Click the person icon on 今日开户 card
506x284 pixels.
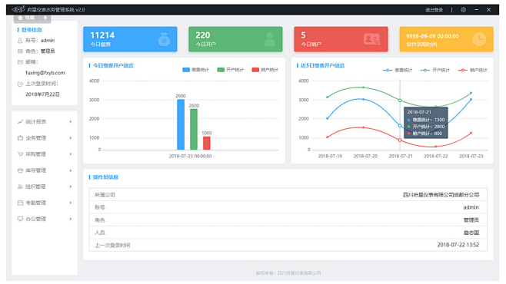269,39
